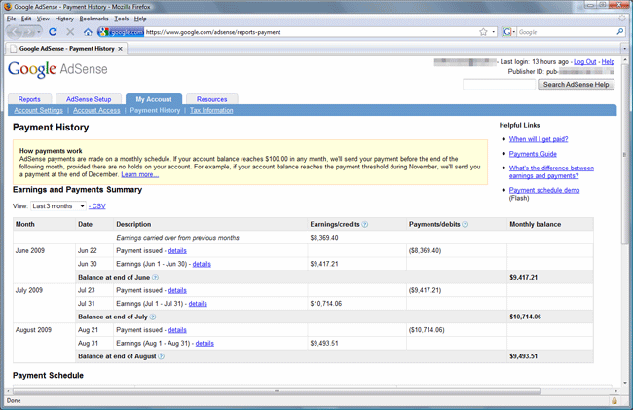This screenshot has width=633, height=410.
Task: Select the My Account tab
Action: coord(154,99)
